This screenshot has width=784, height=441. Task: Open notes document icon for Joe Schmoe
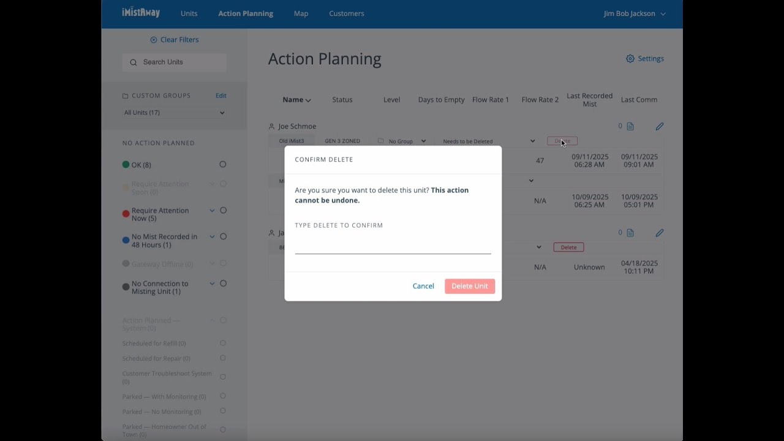pos(630,126)
